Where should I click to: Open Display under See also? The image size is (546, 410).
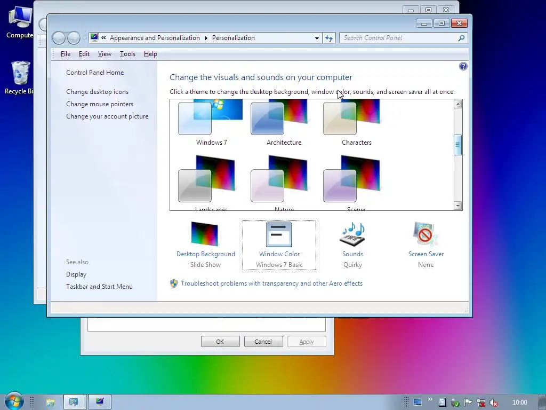(76, 274)
